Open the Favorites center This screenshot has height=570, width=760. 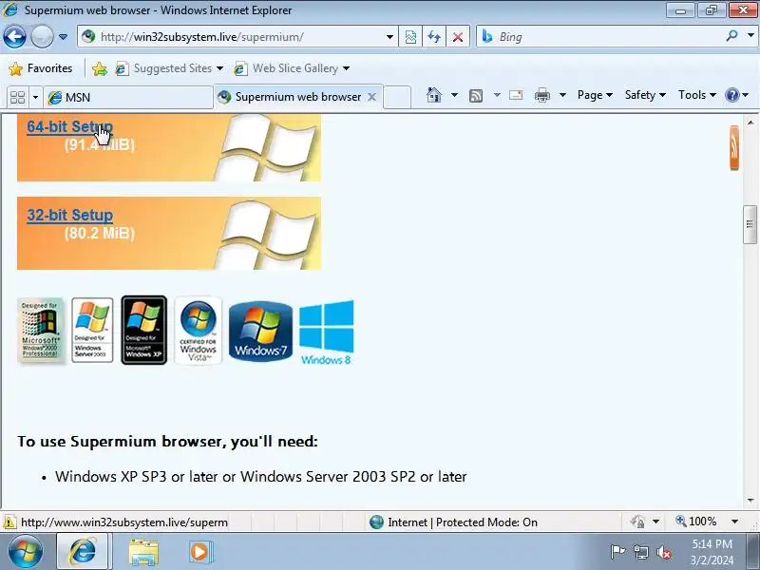pos(41,68)
